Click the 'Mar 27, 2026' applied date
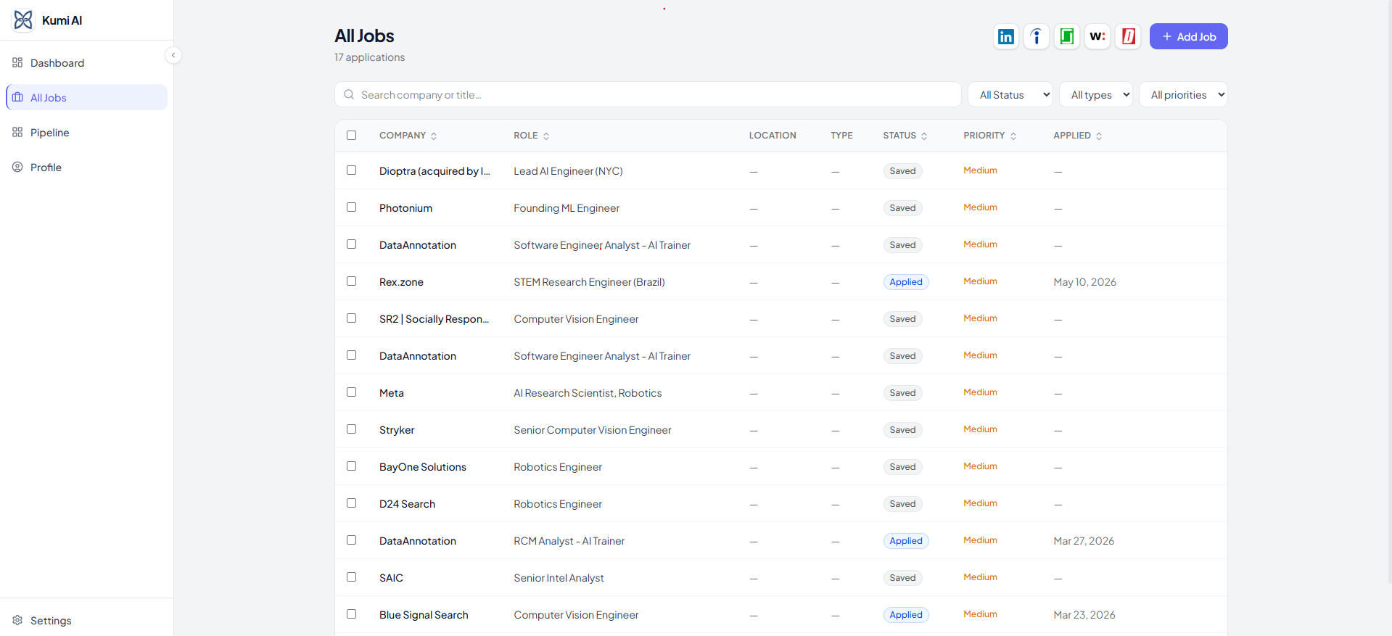Viewport: 1392px width, 636px height. tap(1084, 541)
